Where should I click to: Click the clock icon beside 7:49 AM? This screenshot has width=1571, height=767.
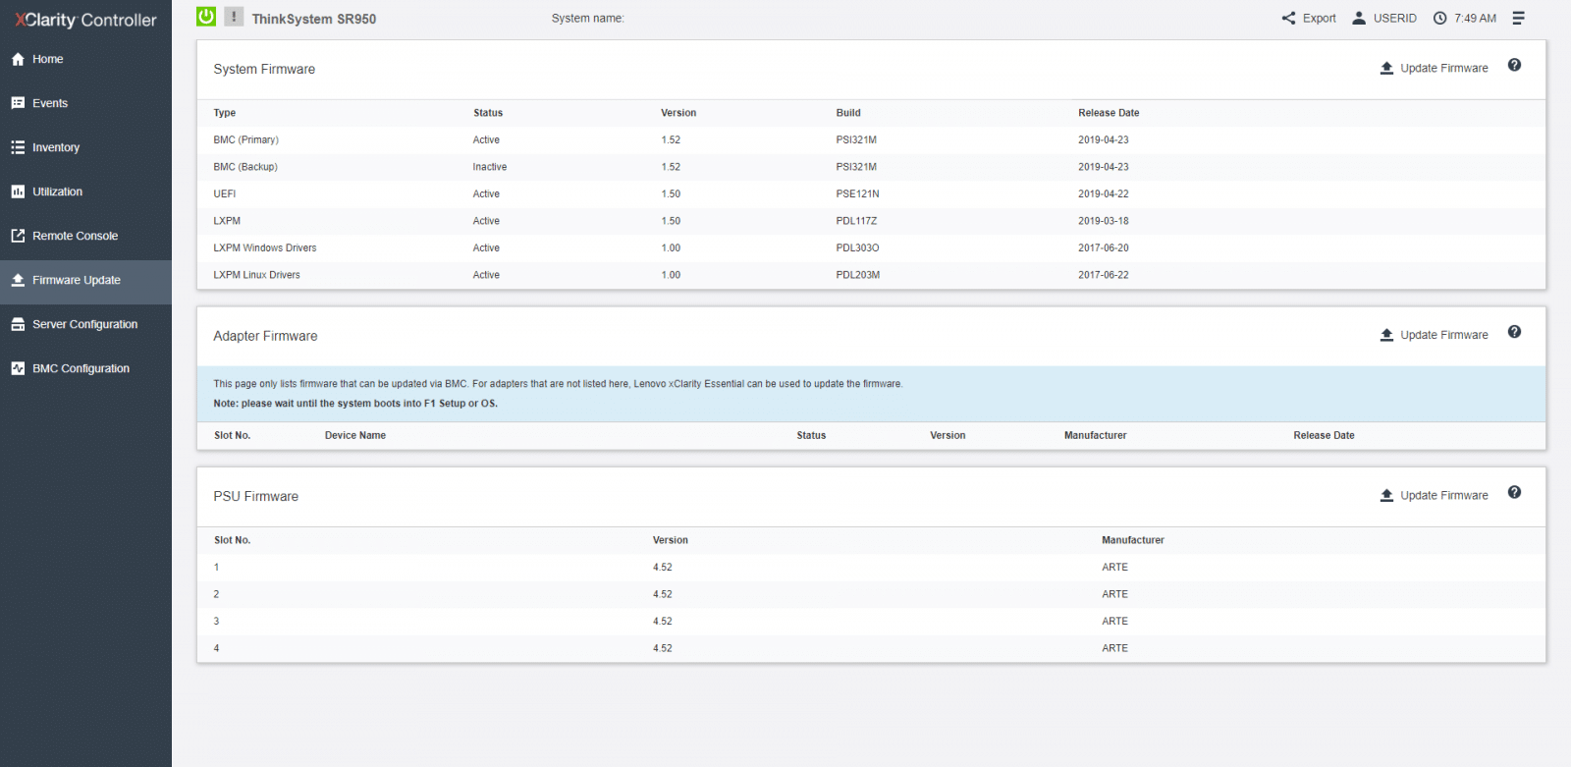pyautogui.click(x=1439, y=18)
